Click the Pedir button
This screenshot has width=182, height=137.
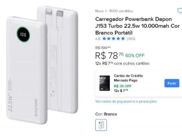click(172, 83)
